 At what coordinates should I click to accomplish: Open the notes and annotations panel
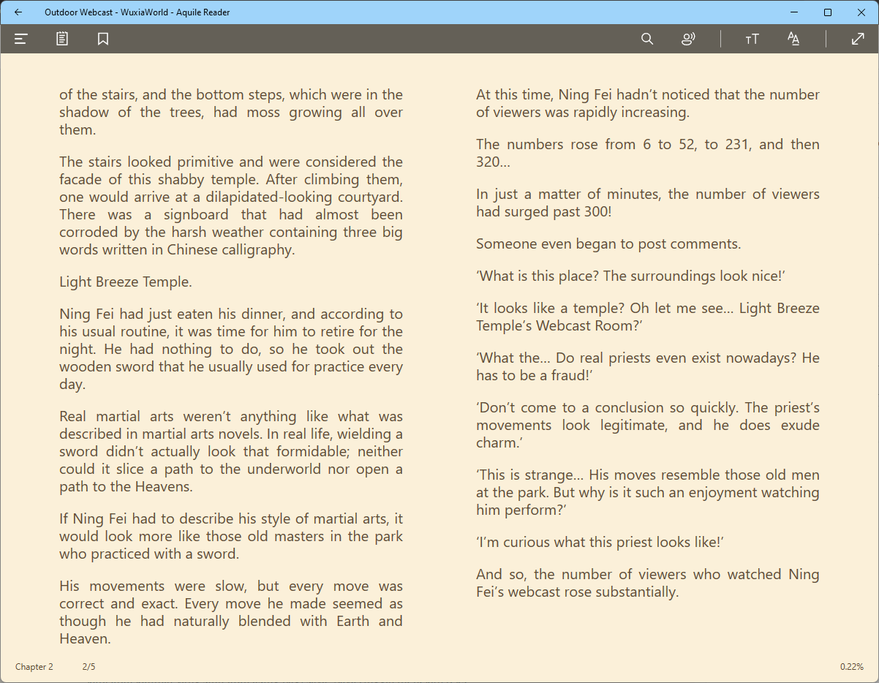click(62, 39)
